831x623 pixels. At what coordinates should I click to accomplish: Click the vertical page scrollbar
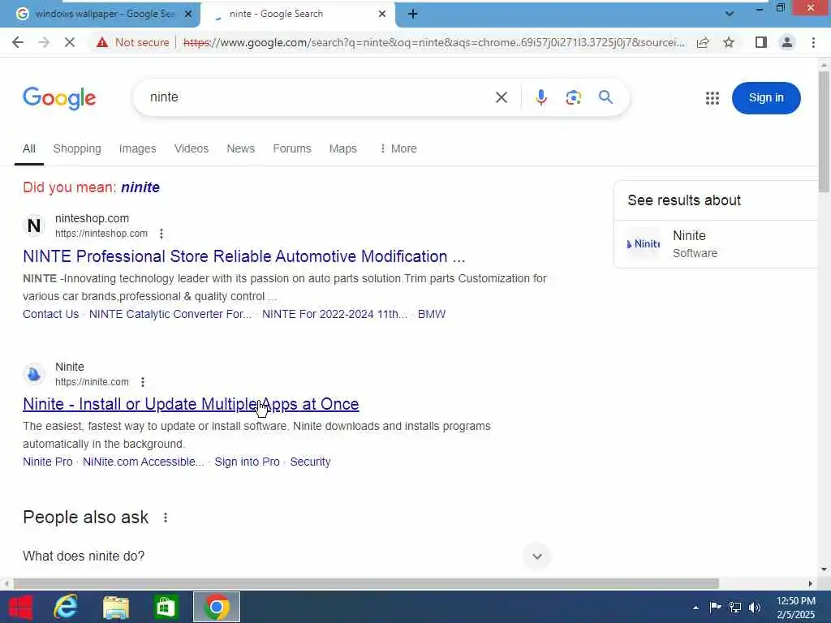(x=824, y=132)
